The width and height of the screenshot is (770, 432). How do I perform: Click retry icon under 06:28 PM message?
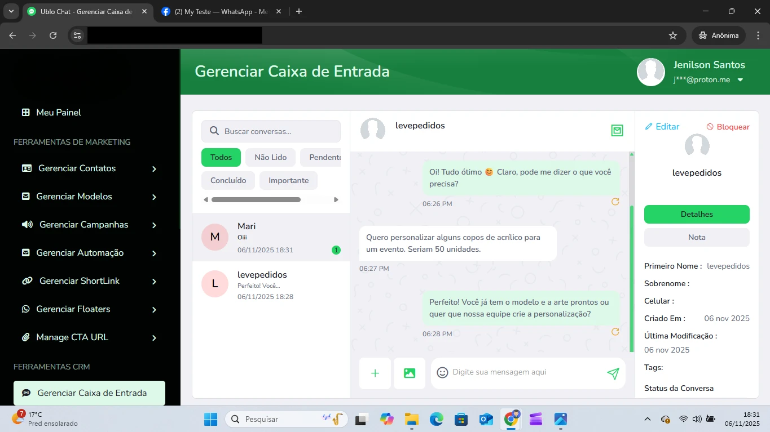point(615,332)
